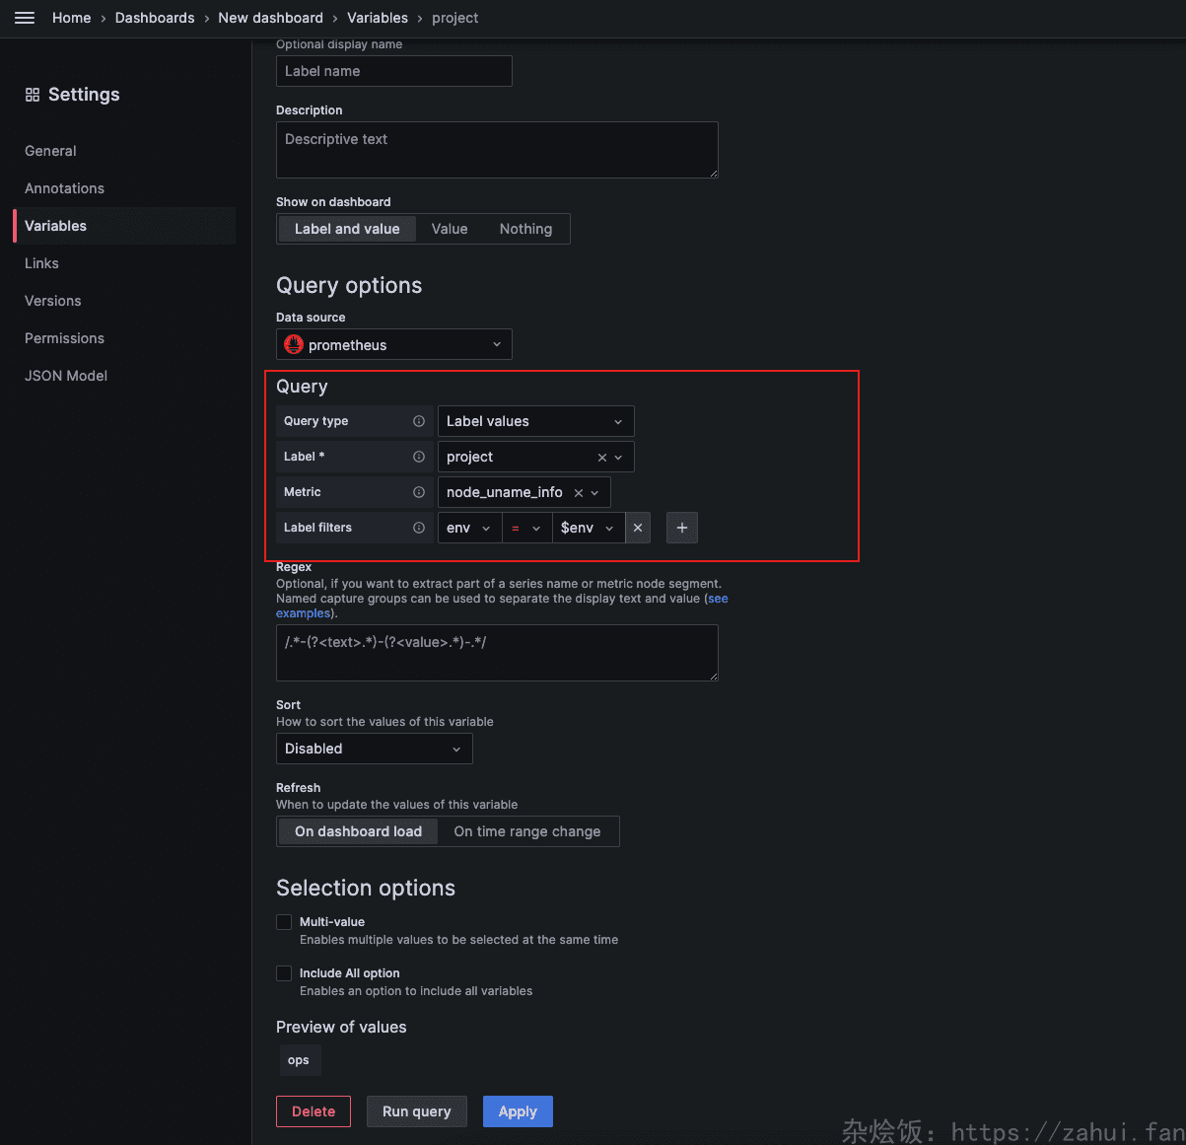The image size is (1186, 1145).
Task: Clear the project label value
Action: point(602,458)
